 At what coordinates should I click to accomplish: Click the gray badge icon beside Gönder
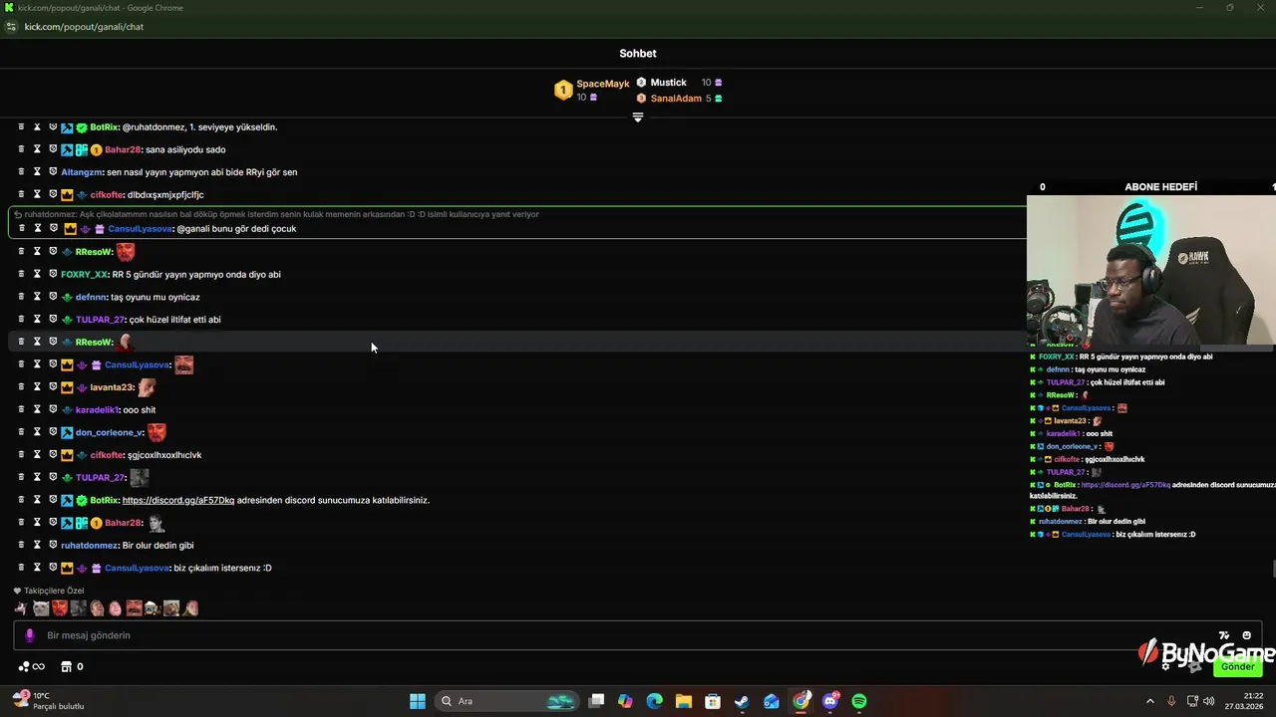(1194, 666)
